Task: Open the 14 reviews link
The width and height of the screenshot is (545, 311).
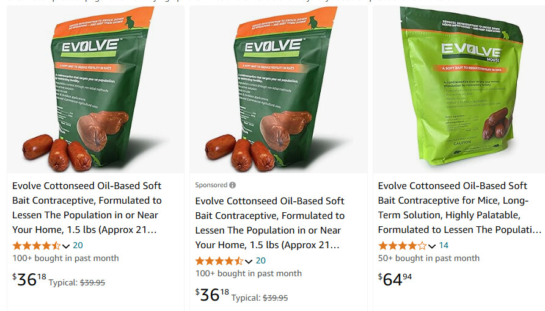Action: (x=444, y=245)
